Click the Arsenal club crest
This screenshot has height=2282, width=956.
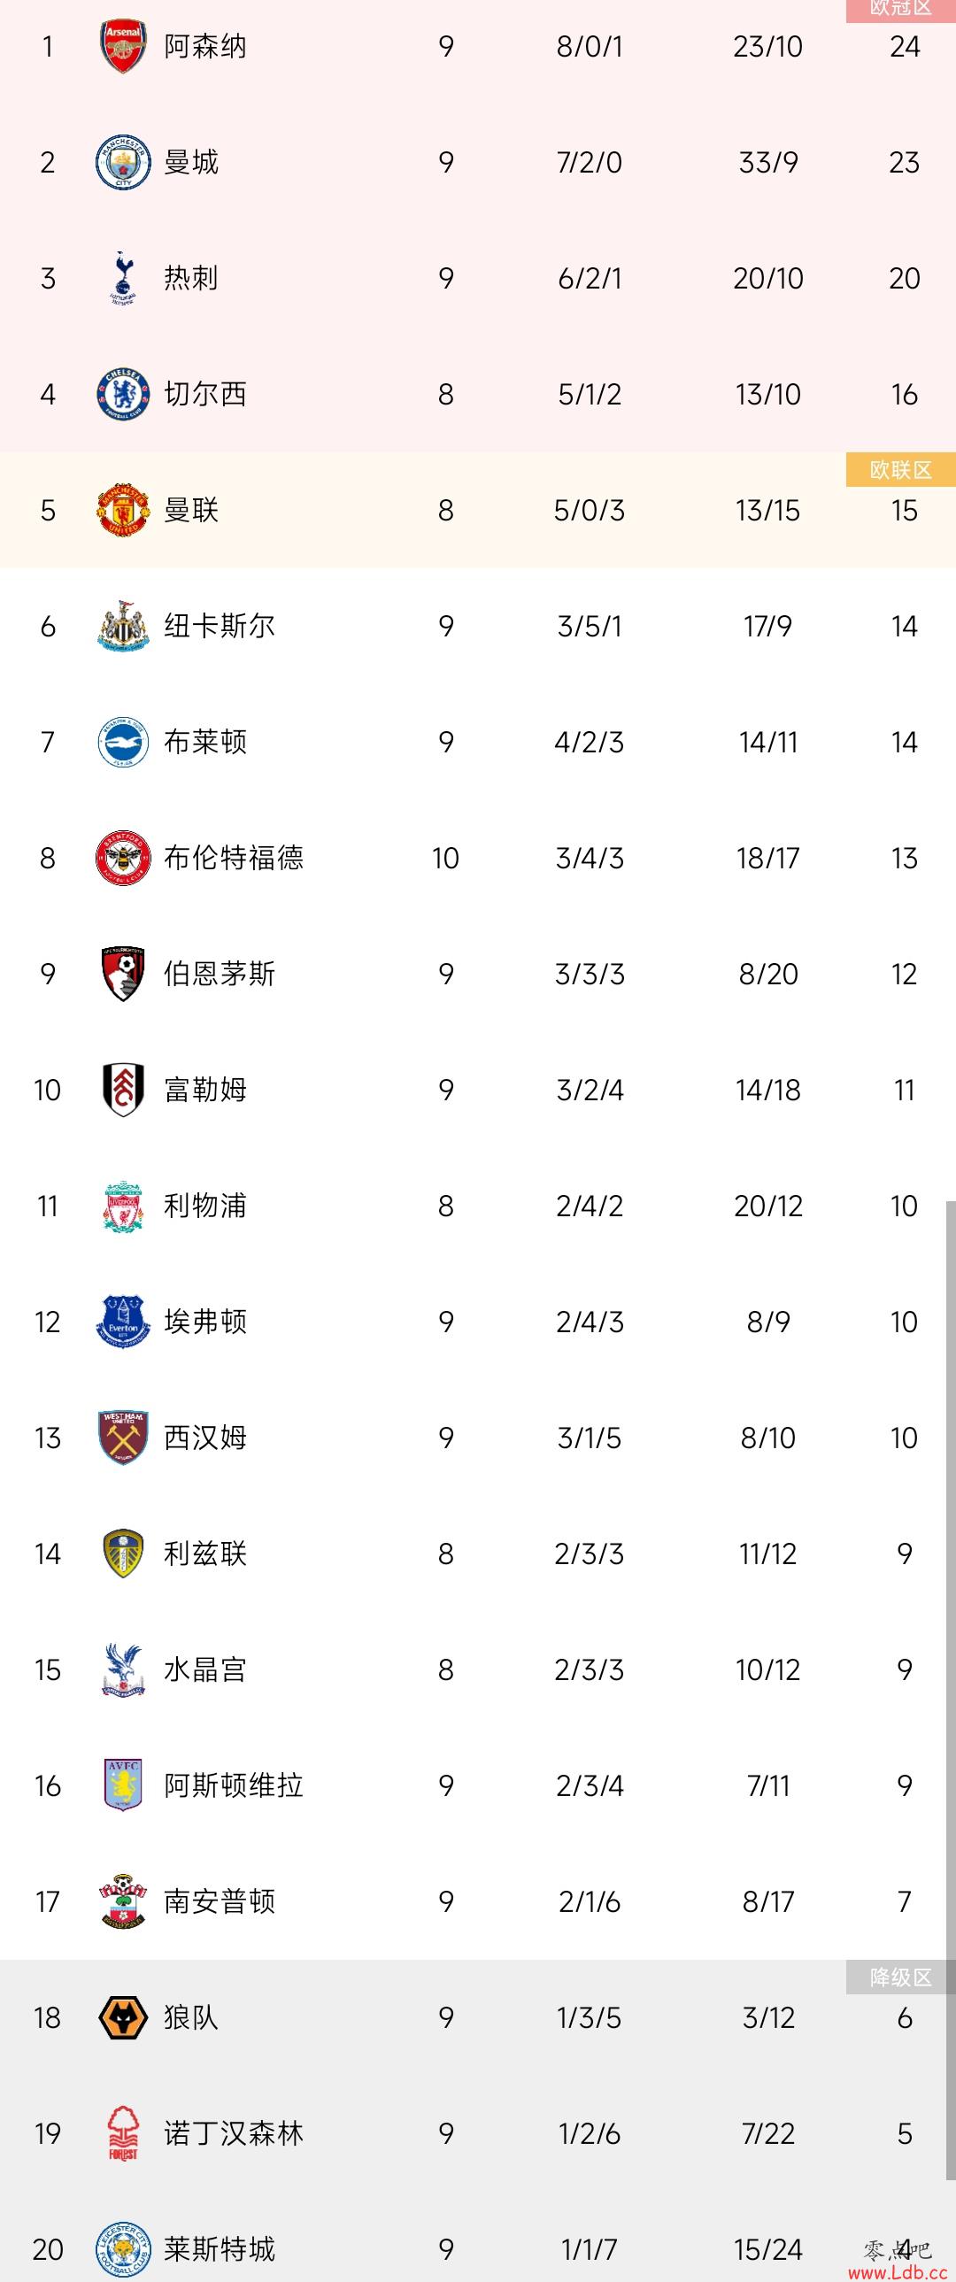(122, 46)
